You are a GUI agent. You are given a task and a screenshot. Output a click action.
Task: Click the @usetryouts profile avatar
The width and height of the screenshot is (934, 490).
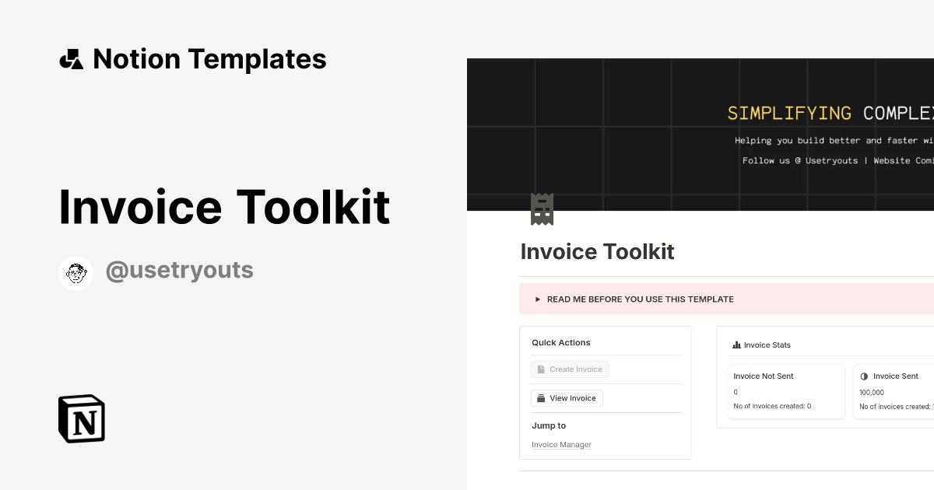click(x=75, y=272)
